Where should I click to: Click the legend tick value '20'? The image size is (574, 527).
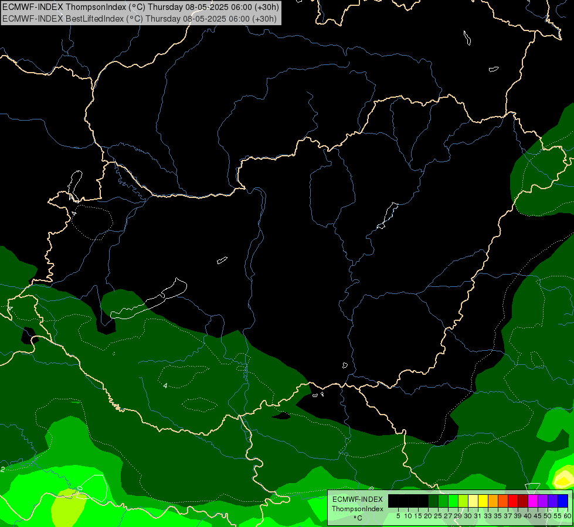[x=429, y=516]
